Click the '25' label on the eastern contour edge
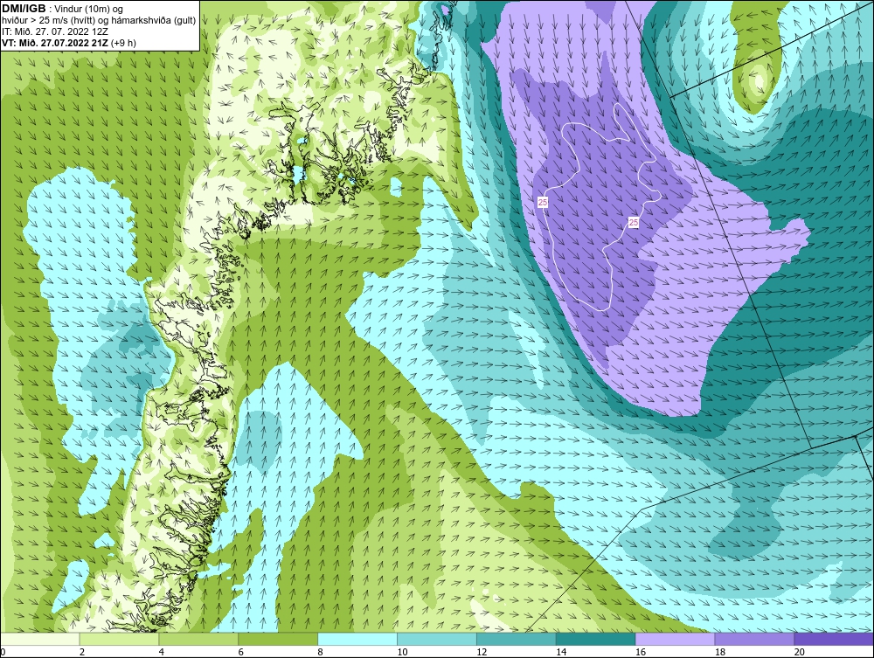The width and height of the screenshot is (874, 658). pyautogui.click(x=633, y=223)
